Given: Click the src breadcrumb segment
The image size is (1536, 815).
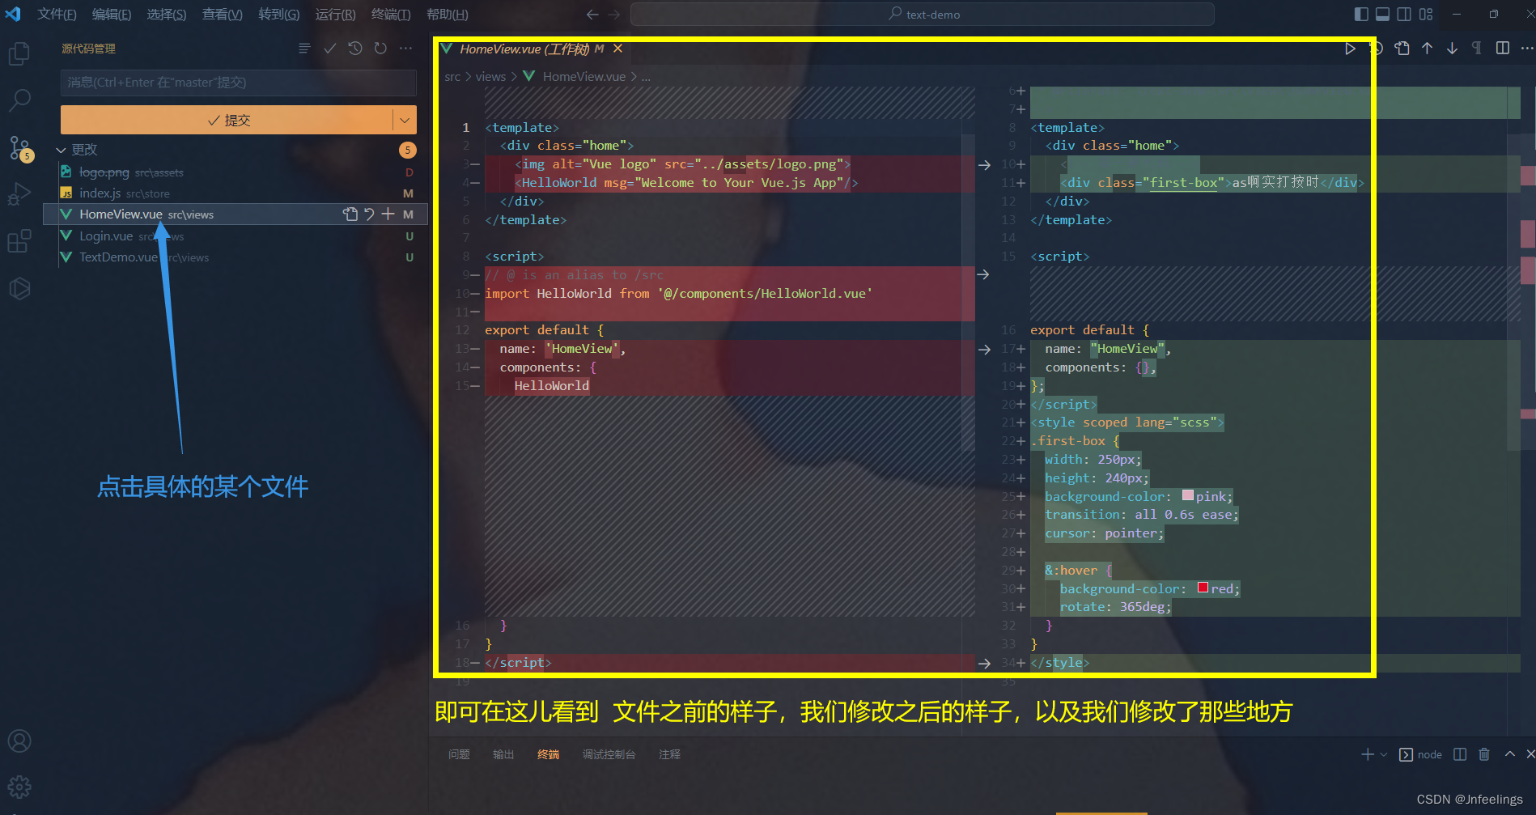Looking at the screenshot, I should click(x=452, y=77).
